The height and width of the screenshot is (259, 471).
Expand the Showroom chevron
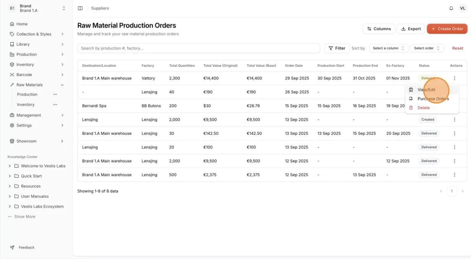pos(62,141)
